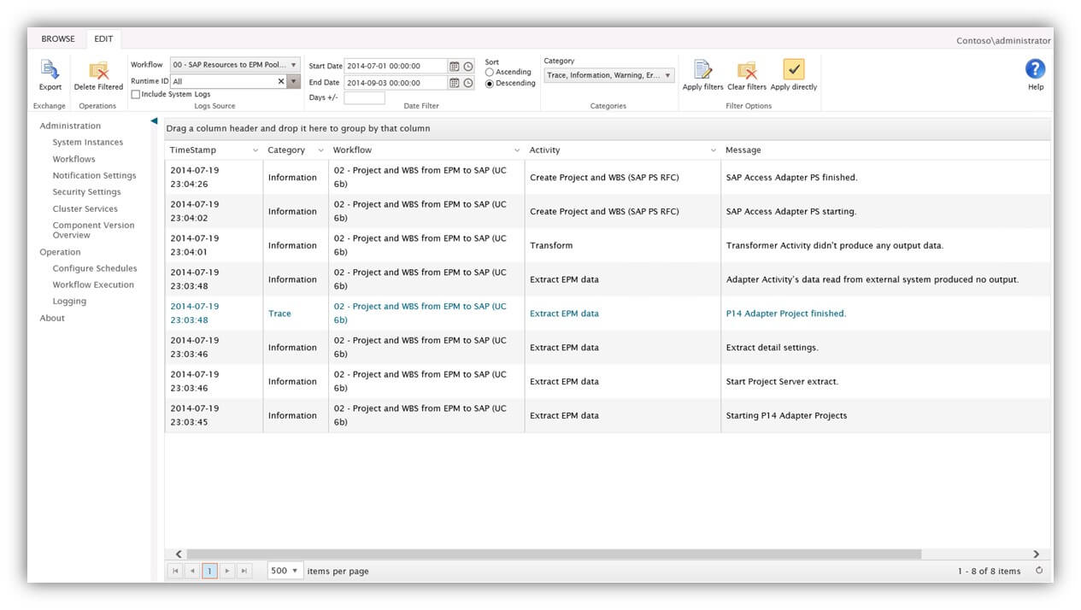Click the Operation heading in the sidebar
Screen dimensions: 1081x610
[60, 252]
